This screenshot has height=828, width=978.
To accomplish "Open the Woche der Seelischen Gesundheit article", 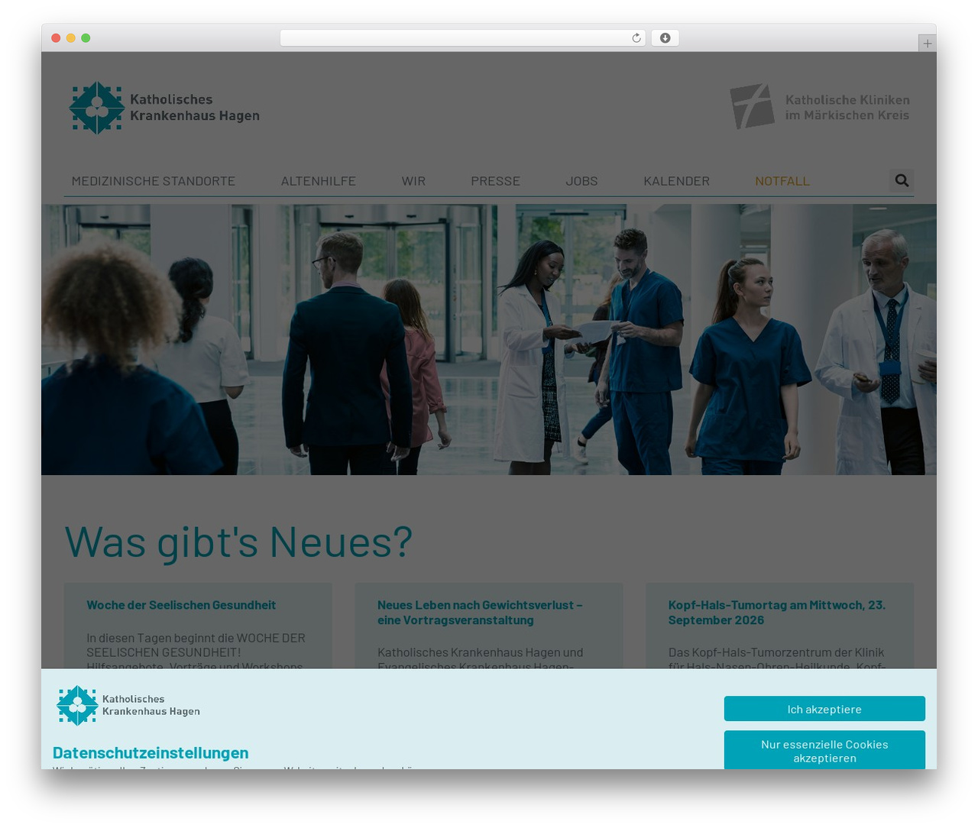I will click(181, 605).
